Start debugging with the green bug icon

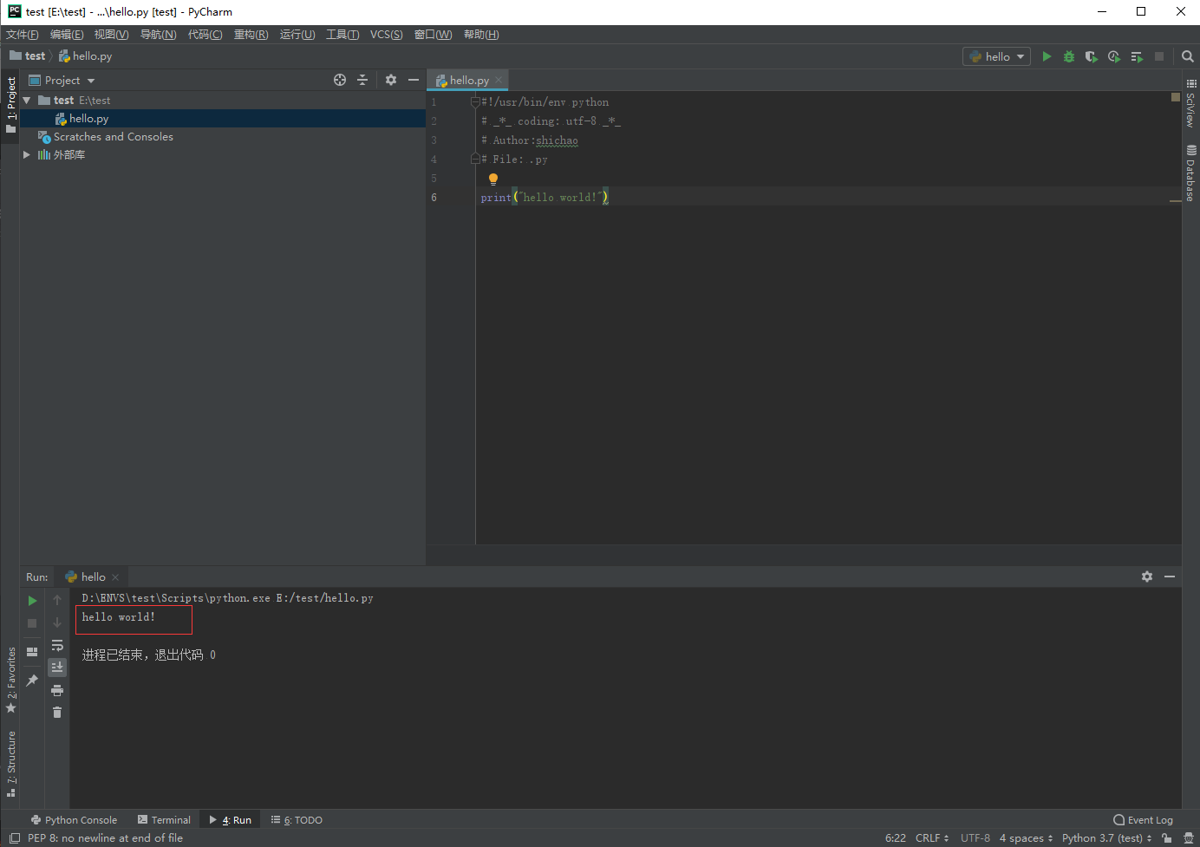tap(1069, 56)
